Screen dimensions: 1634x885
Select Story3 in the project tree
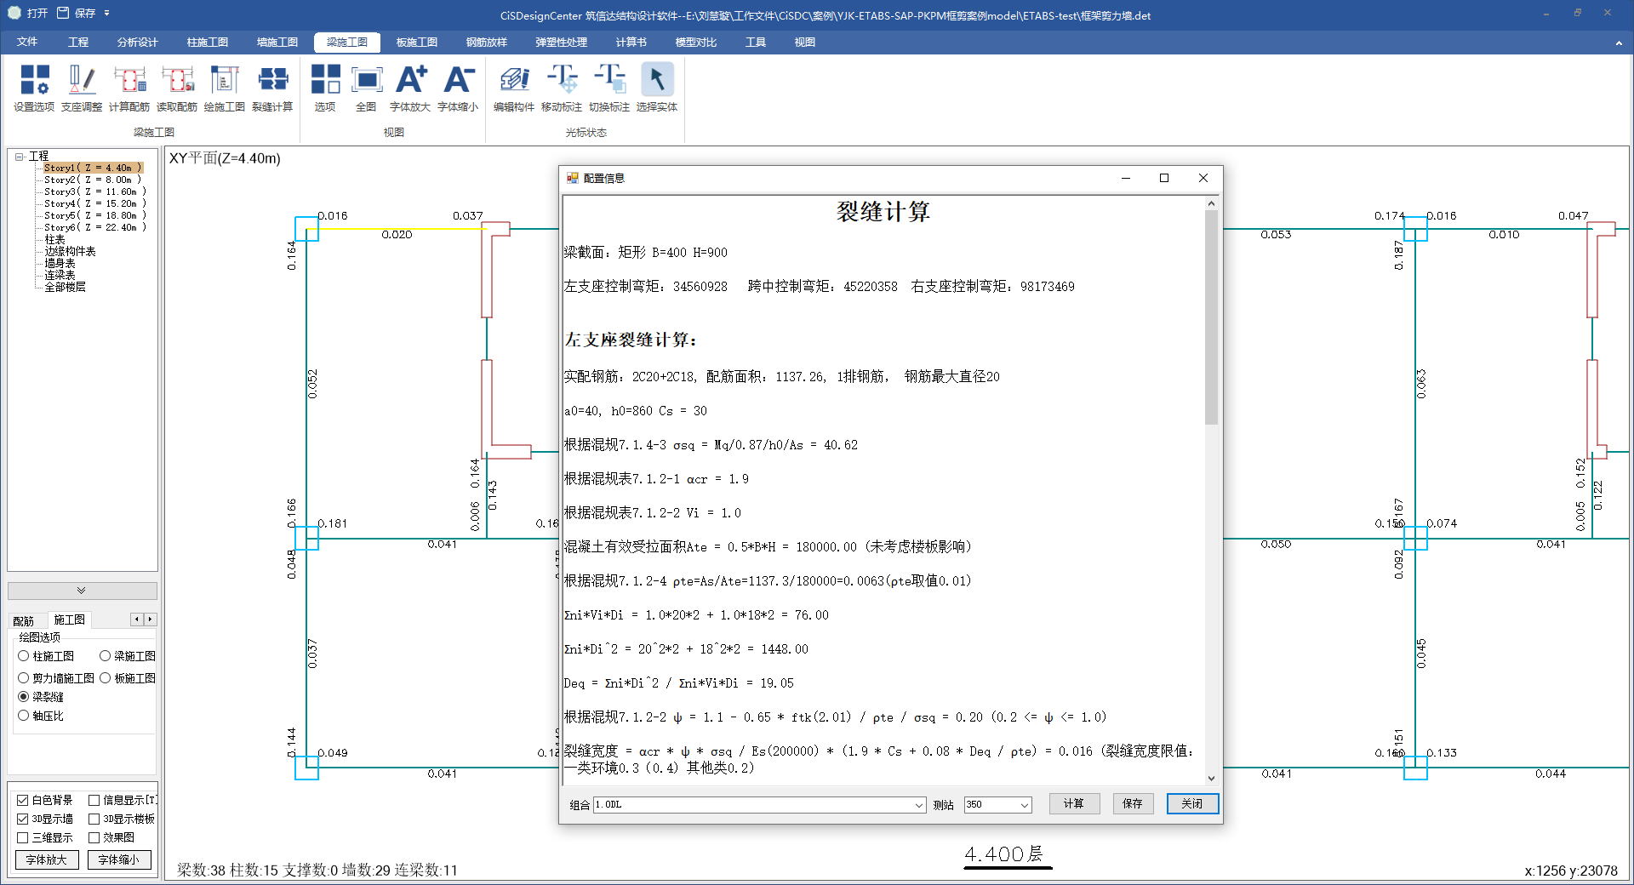pos(94,191)
